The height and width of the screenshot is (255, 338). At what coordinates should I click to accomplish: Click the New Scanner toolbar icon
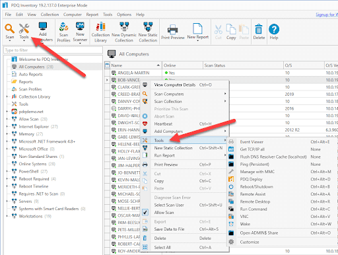(80, 26)
